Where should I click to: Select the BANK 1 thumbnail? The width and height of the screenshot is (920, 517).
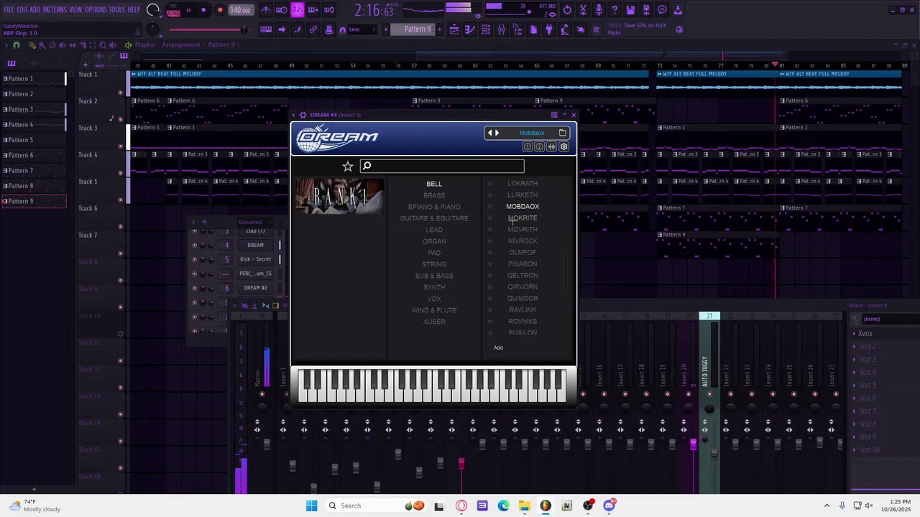click(339, 197)
